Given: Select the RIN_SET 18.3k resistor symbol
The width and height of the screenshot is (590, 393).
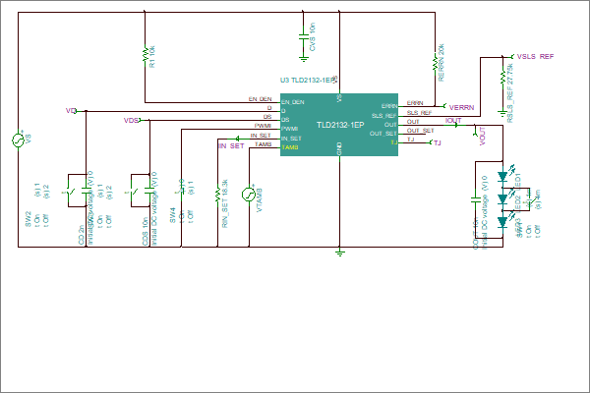Looking at the screenshot, I should pos(217,195).
